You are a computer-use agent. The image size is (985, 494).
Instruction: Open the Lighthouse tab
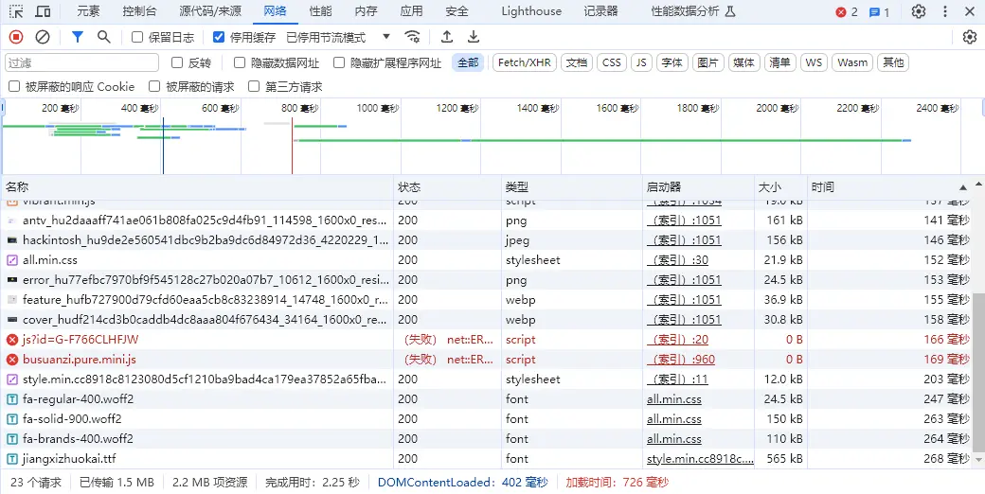[x=531, y=11]
